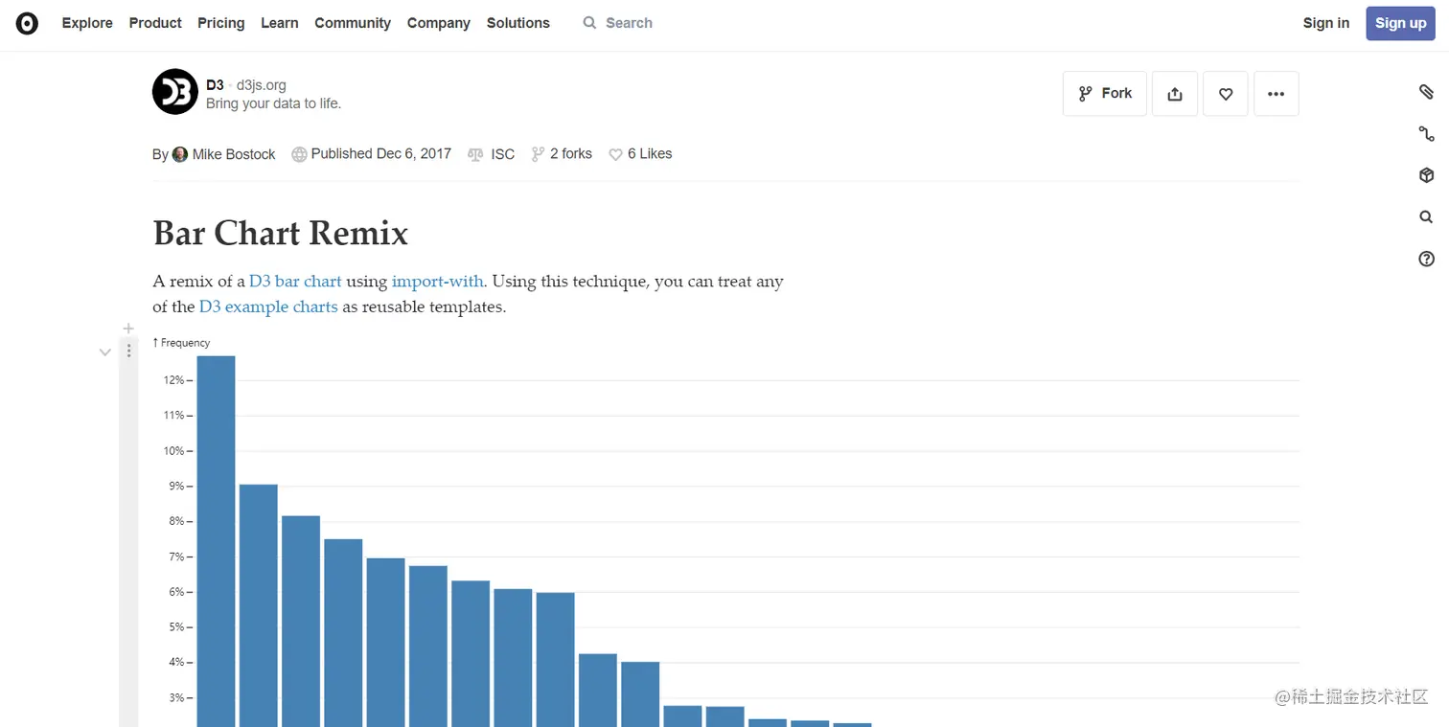Open the find magnifier icon in sidebar
This screenshot has height=727, width=1449.
coord(1426,217)
